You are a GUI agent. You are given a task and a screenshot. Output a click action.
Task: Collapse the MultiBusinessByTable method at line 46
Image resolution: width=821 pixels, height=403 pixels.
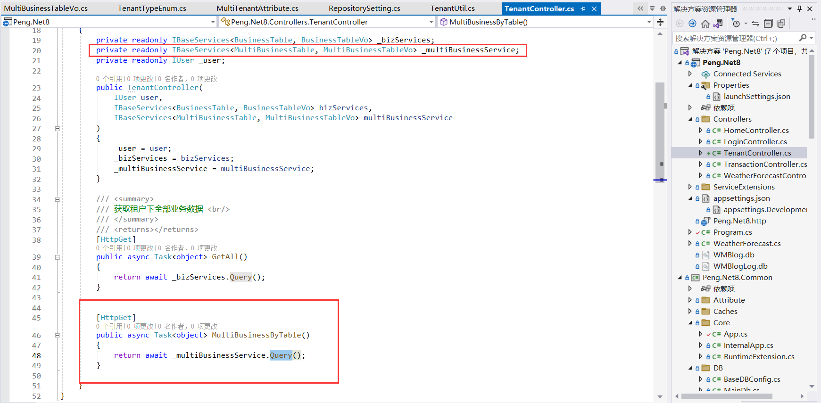58,336
